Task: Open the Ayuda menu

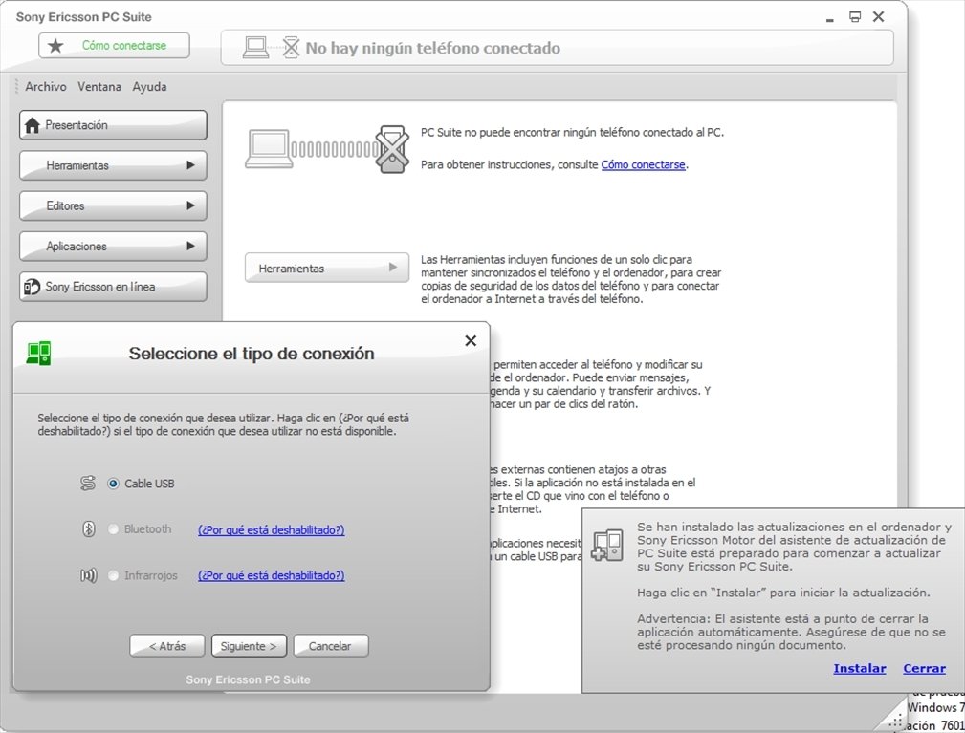Action: click(149, 87)
